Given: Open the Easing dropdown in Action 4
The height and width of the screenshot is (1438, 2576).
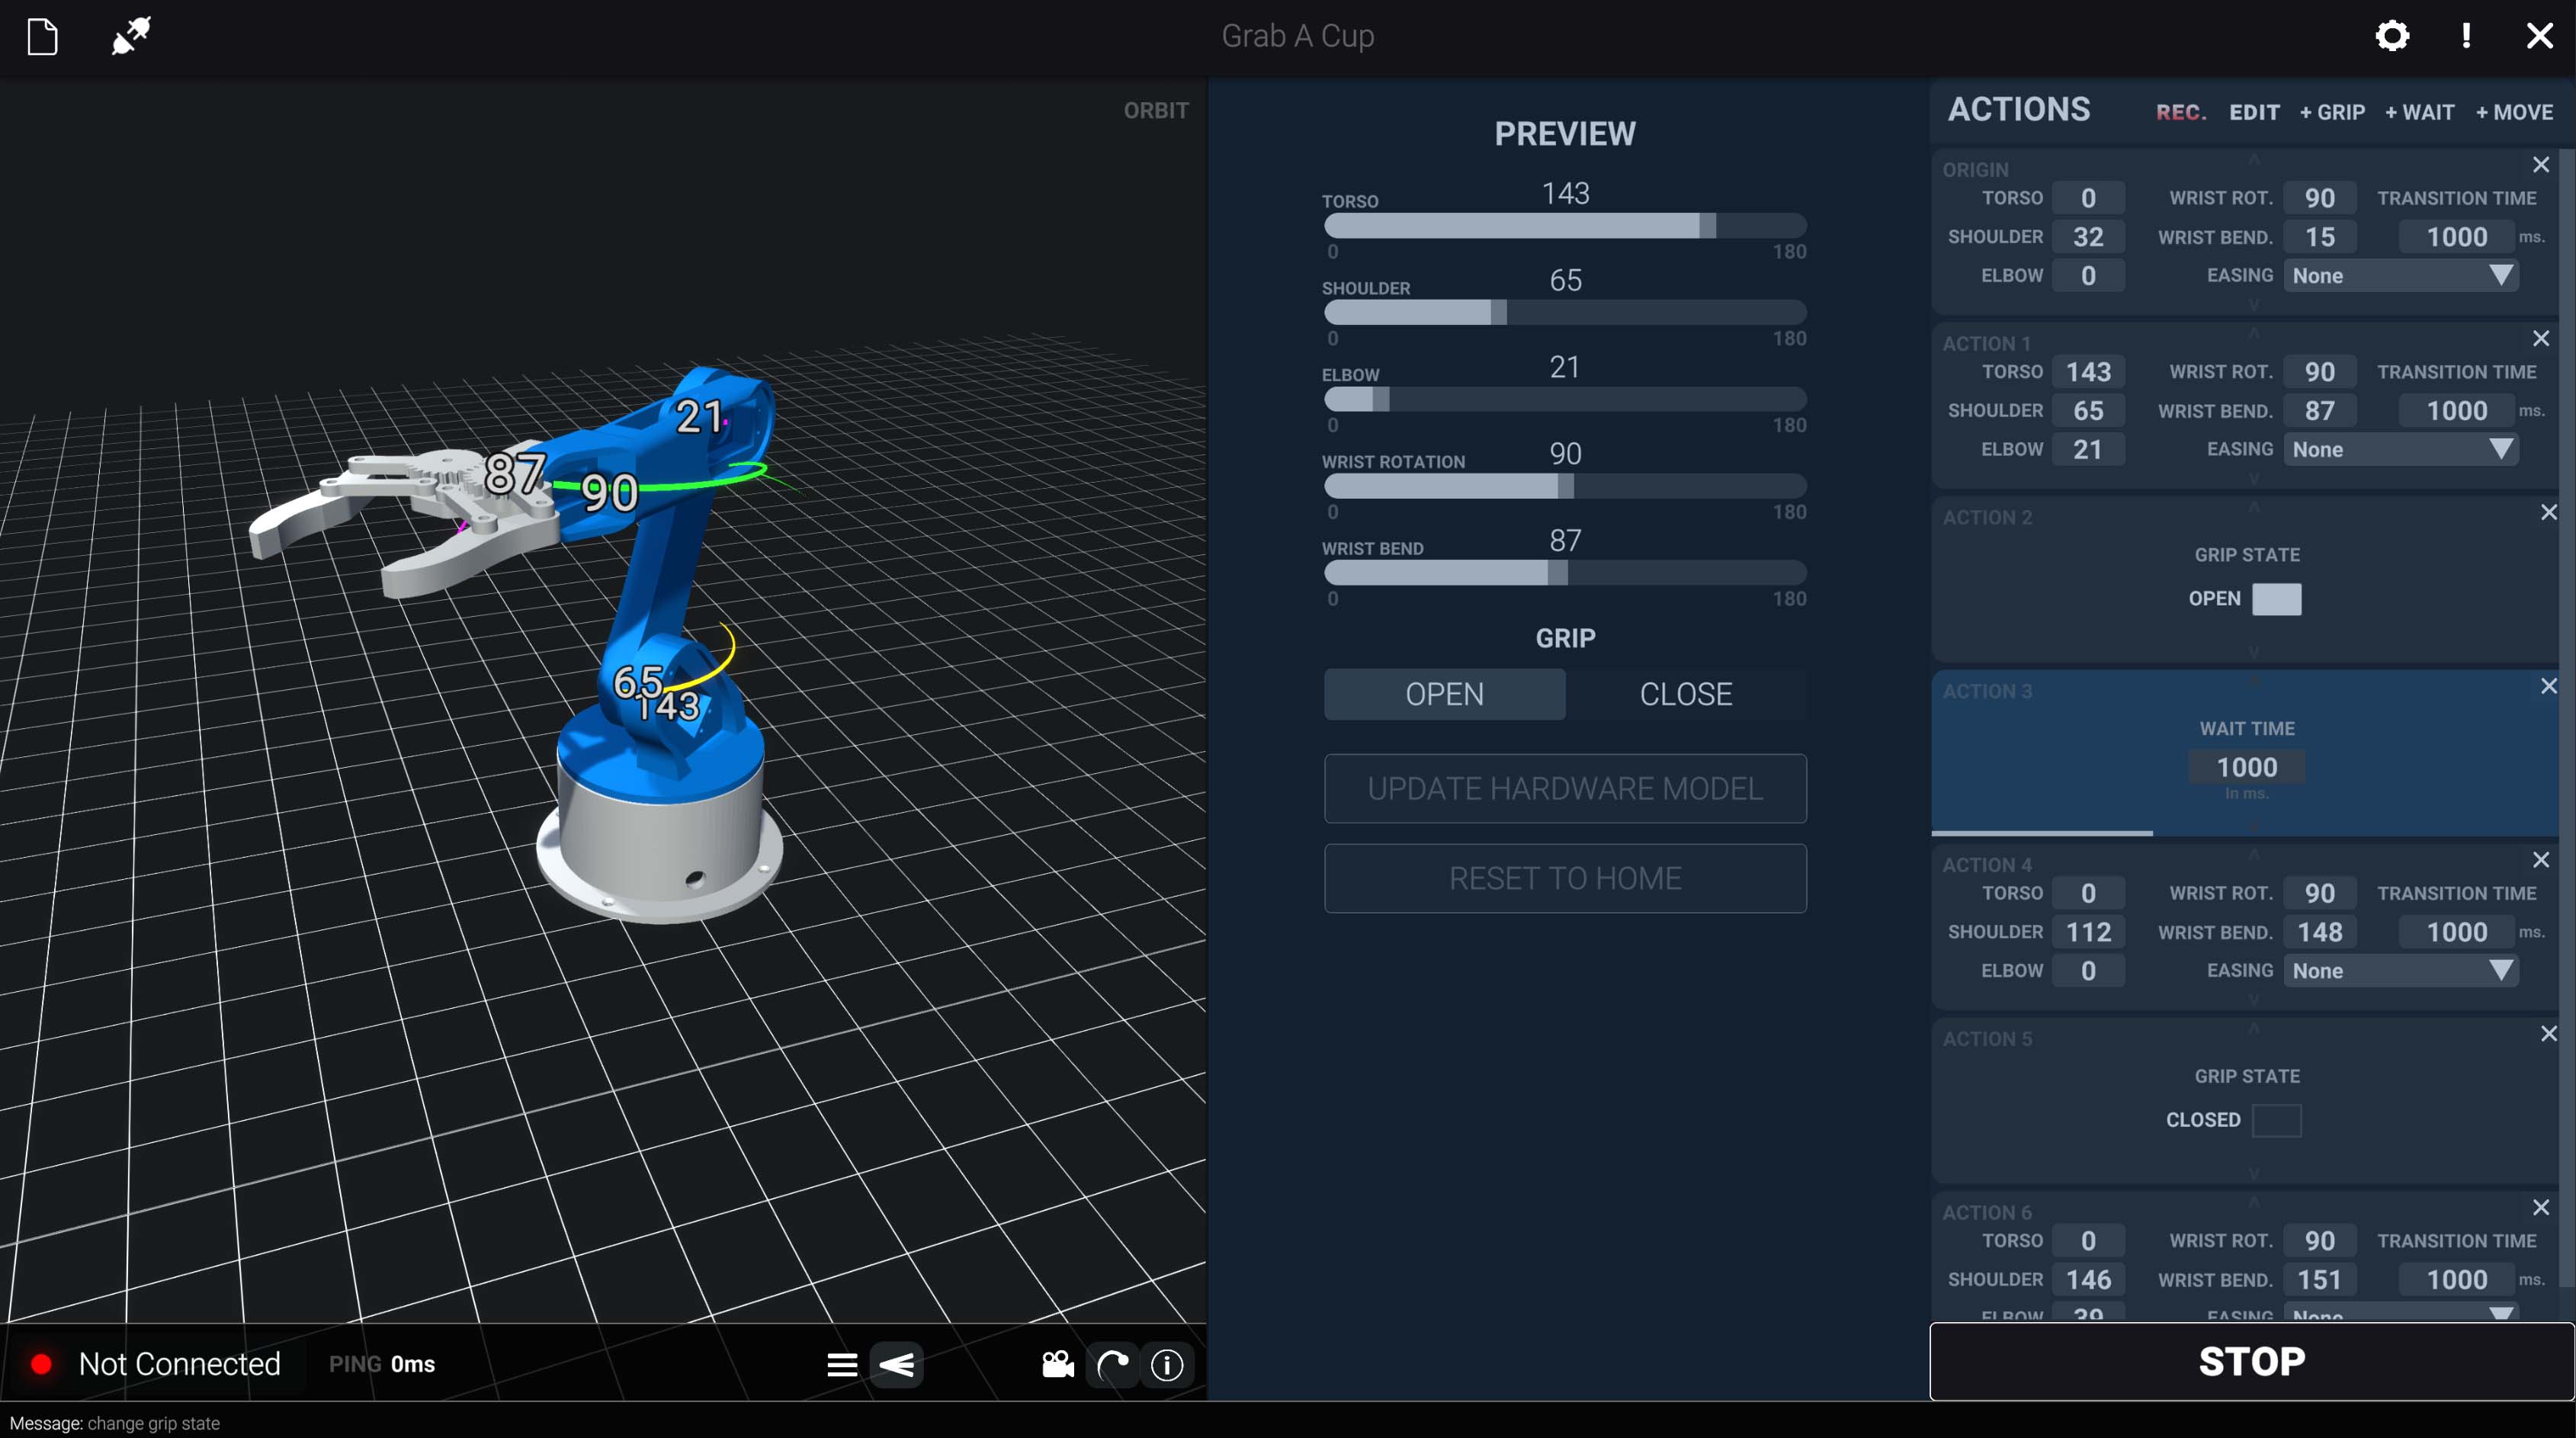Looking at the screenshot, I should pyautogui.click(x=2400, y=970).
